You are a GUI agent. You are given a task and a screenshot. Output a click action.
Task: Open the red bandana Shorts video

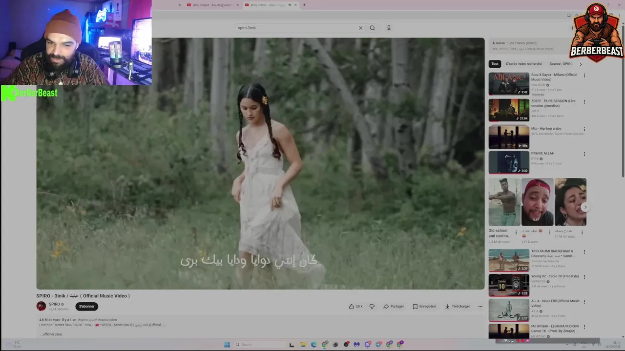pos(537,202)
